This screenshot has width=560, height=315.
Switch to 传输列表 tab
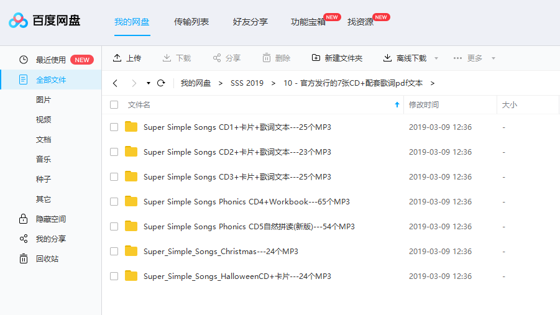191,22
